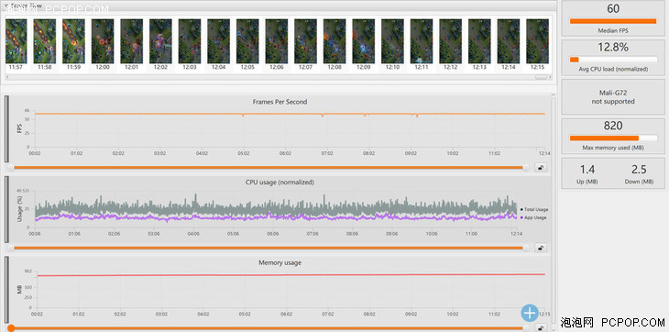This screenshot has height=332, width=669.
Task: Click the orange handle of the Memory usage slider
Action: pyautogui.click(x=11, y=328)
